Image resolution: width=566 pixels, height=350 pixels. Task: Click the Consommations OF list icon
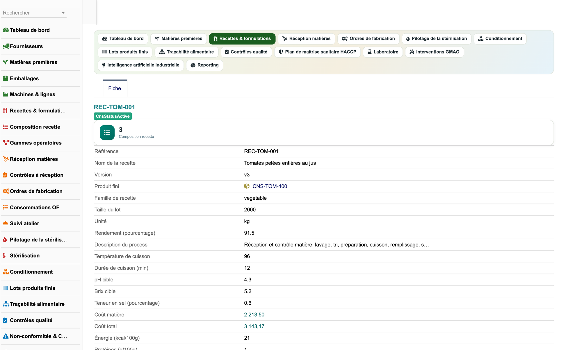[5, 207]
